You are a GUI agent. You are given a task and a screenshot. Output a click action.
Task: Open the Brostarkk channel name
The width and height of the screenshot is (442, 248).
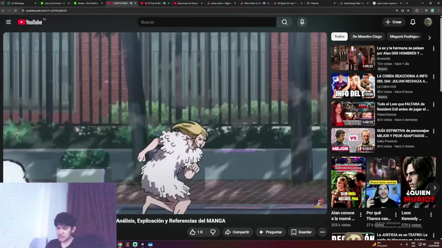coord(384,59)
